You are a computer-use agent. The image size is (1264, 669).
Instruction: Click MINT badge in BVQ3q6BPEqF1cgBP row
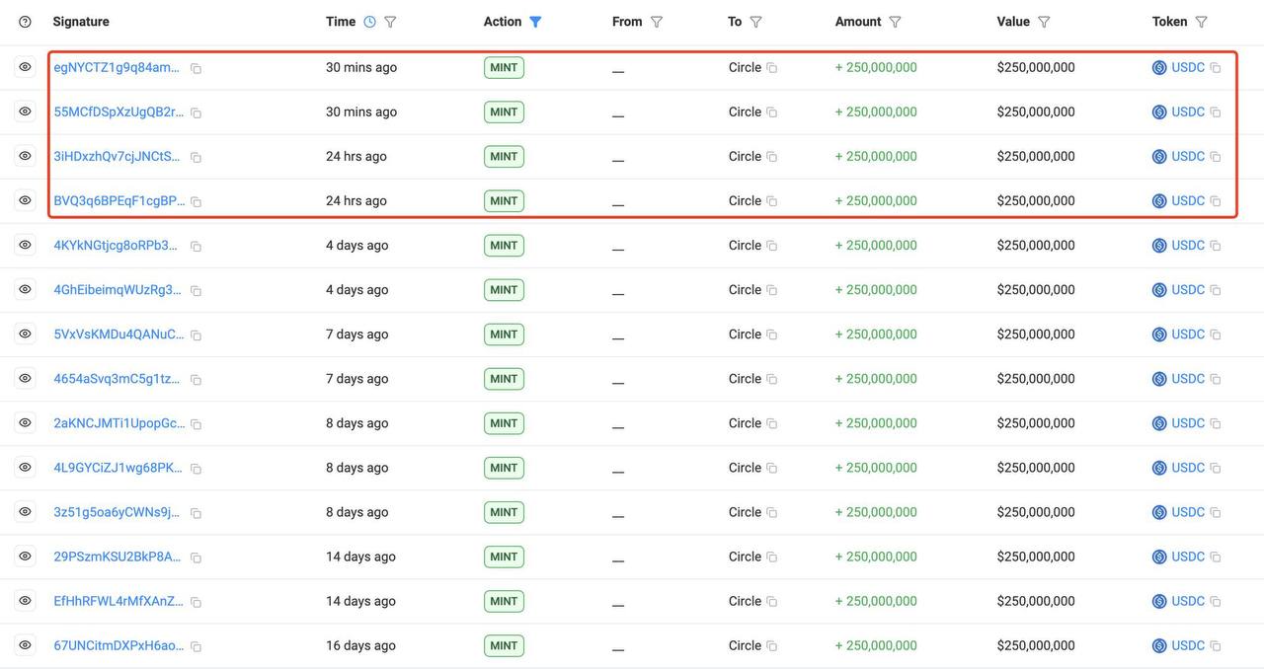(504, 200)
